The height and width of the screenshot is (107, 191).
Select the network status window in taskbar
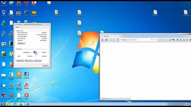click(x=27, y=104)
